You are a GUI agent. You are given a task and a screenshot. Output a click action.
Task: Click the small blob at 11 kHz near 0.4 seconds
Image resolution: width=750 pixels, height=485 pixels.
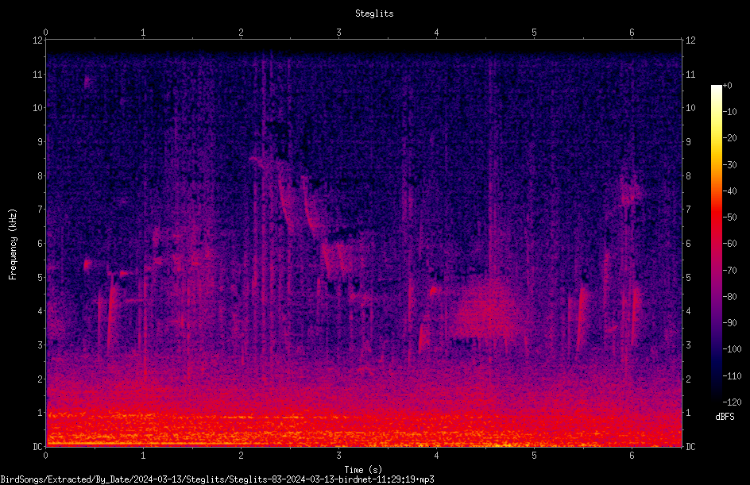pos(87,81)
